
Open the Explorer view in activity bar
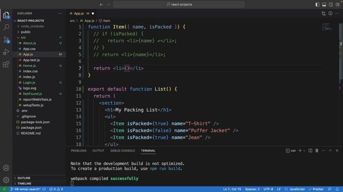tap(6, 15)
